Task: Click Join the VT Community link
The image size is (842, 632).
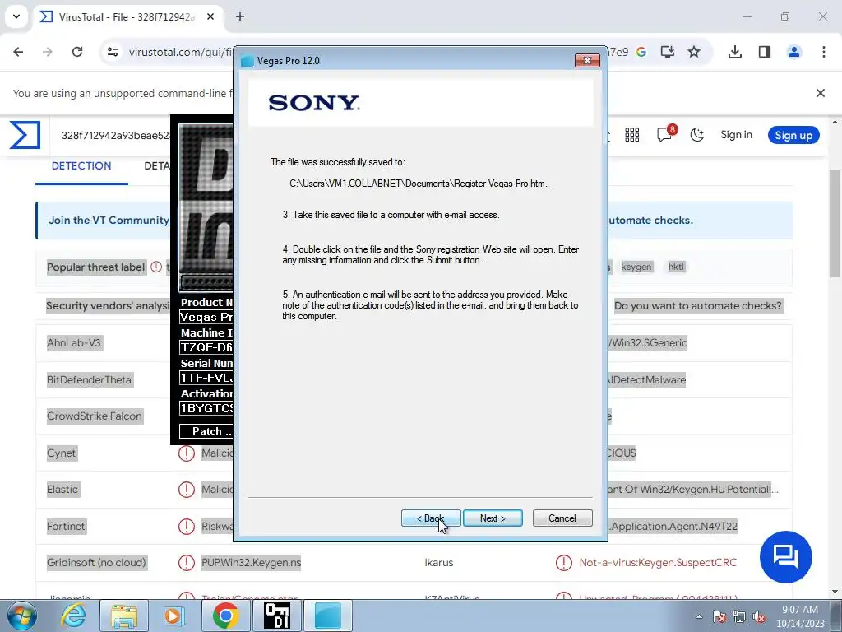Action: (109, 220)
